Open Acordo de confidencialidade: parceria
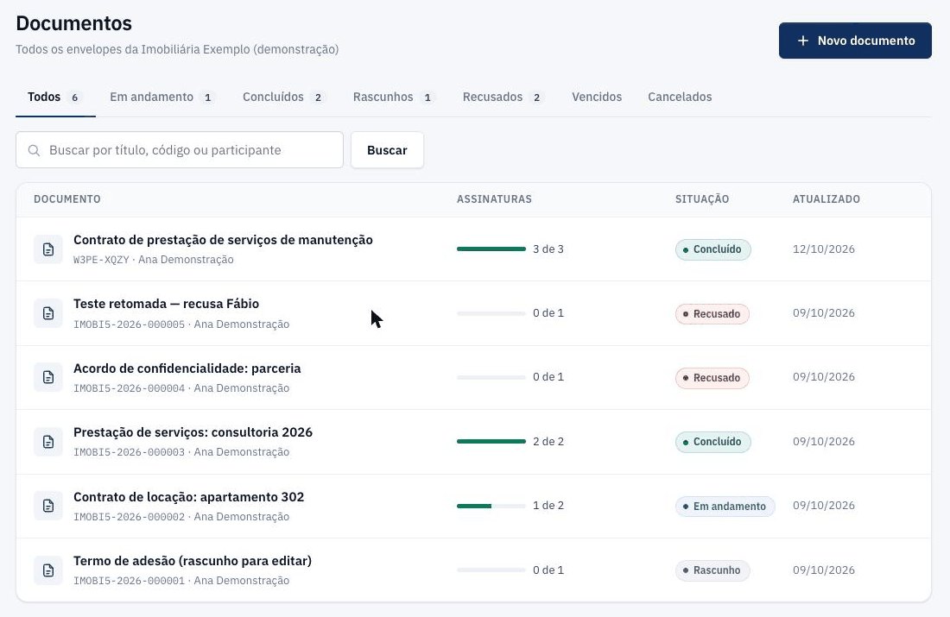This screenshot has height=617, width=950. [x=187, y=368]
